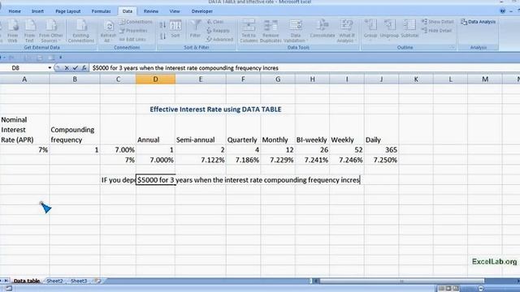
Task: Open the Data table sheet tab
Action: pos(27,281)
